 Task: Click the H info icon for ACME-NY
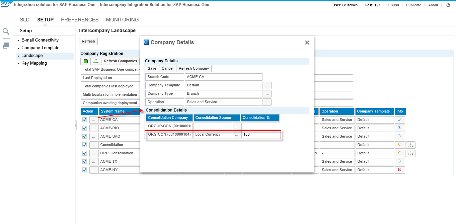coord(399,170)
